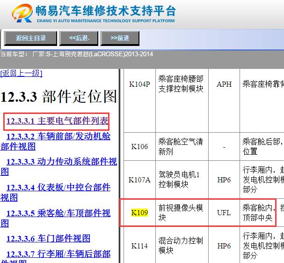This screenshot has width=284, height=263.
Task: Select the K104P code cell
Action: point(139,100)
